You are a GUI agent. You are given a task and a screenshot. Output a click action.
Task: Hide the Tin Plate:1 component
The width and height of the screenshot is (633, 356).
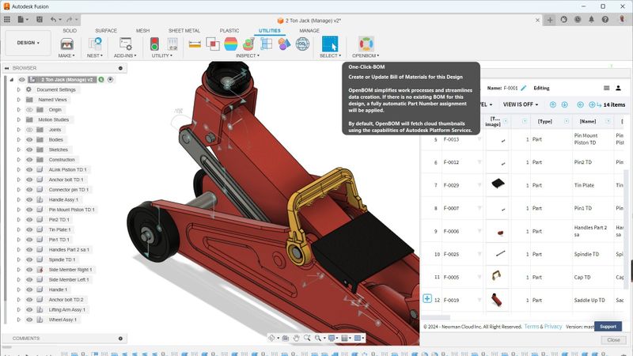(x=29, y=229)
